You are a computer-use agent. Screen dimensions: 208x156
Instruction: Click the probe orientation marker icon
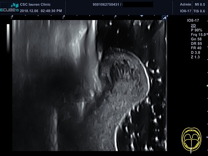(164, 18)
